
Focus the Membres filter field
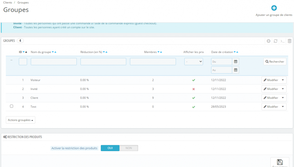click(153, 61)
